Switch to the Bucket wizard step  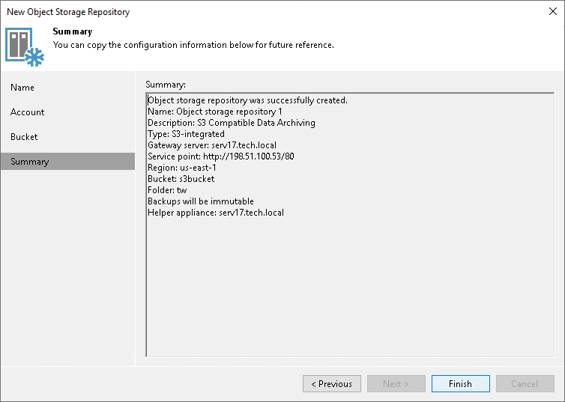(x=24, y=137)
